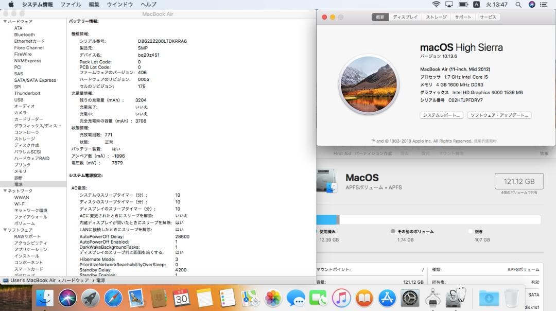Image resolution: width=556 pixels, height=311 pixels.
Task: Open the App Store from the Dock
Action: pyautogui.click(x=387, y=298)
